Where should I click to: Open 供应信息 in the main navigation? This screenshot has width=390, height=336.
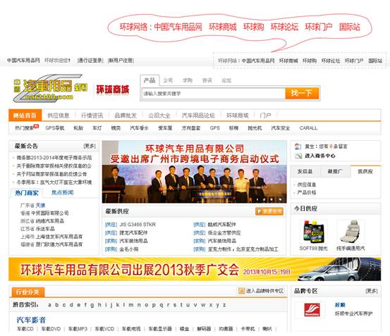tap(59, 116)
